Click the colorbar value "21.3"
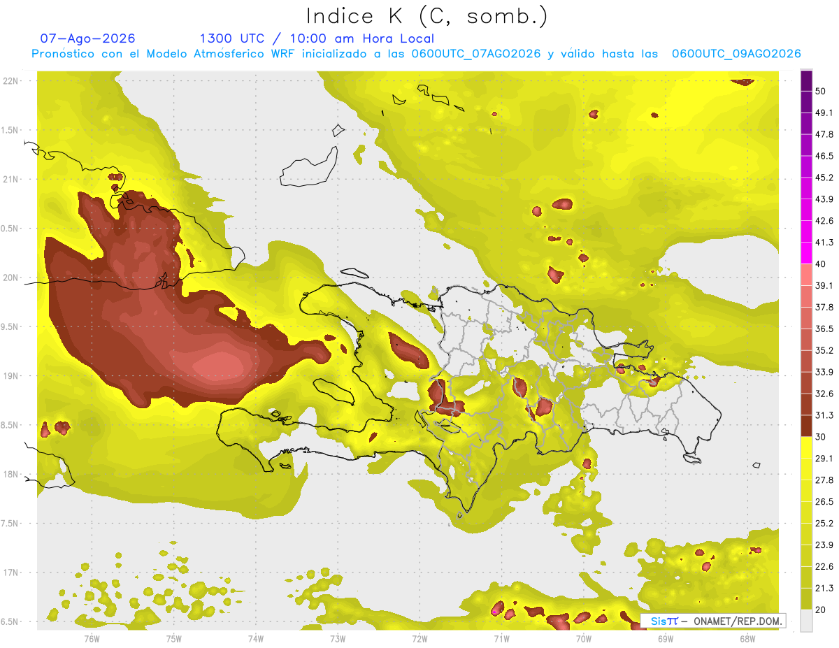 click(x=824, y=589)
